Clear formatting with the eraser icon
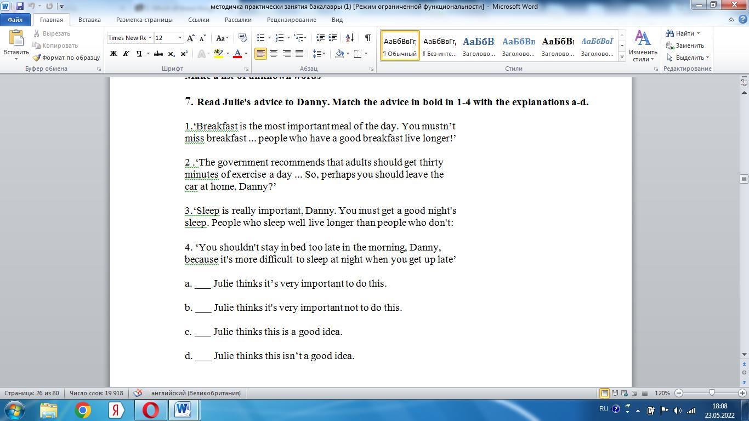 (242, 38)
